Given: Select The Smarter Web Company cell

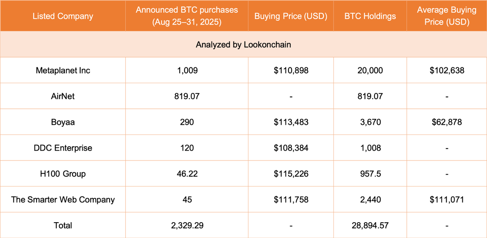Looking at the screenshot, I should 62,199.
